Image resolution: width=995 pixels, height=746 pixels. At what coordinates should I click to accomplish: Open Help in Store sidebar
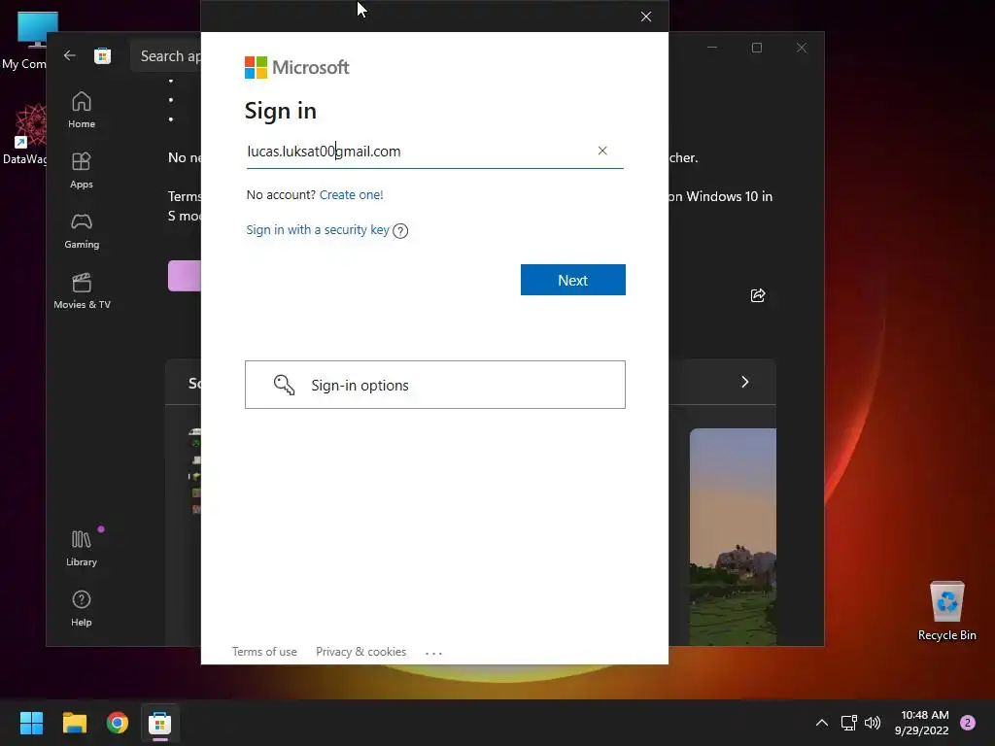82,609
